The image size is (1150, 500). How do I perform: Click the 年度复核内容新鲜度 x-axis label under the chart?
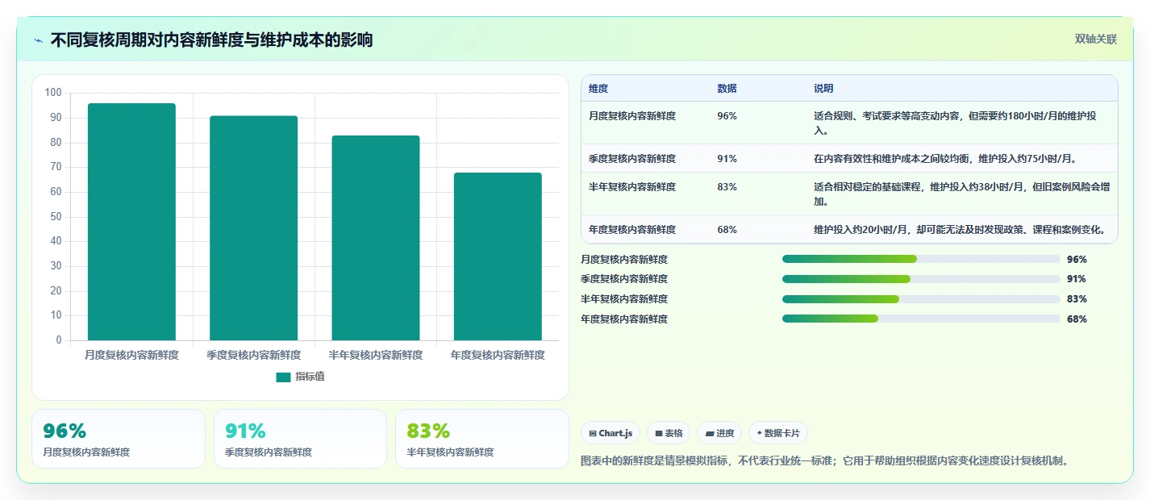[x=498, y=355]
